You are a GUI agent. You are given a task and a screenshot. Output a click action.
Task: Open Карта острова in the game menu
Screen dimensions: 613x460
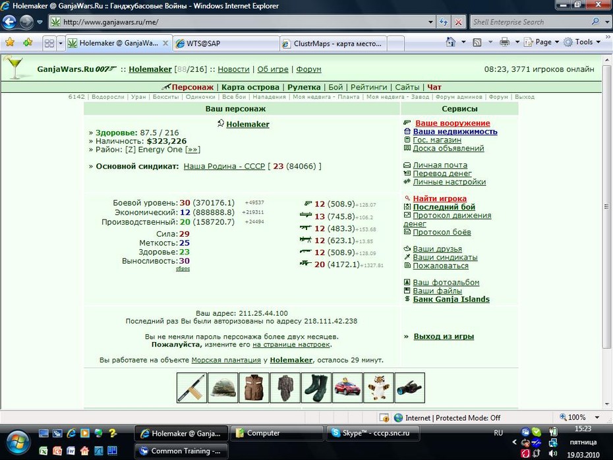point(250,87)
